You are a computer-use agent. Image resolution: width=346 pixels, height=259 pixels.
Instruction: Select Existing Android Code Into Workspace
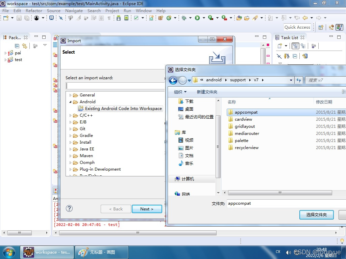point(120,109)
